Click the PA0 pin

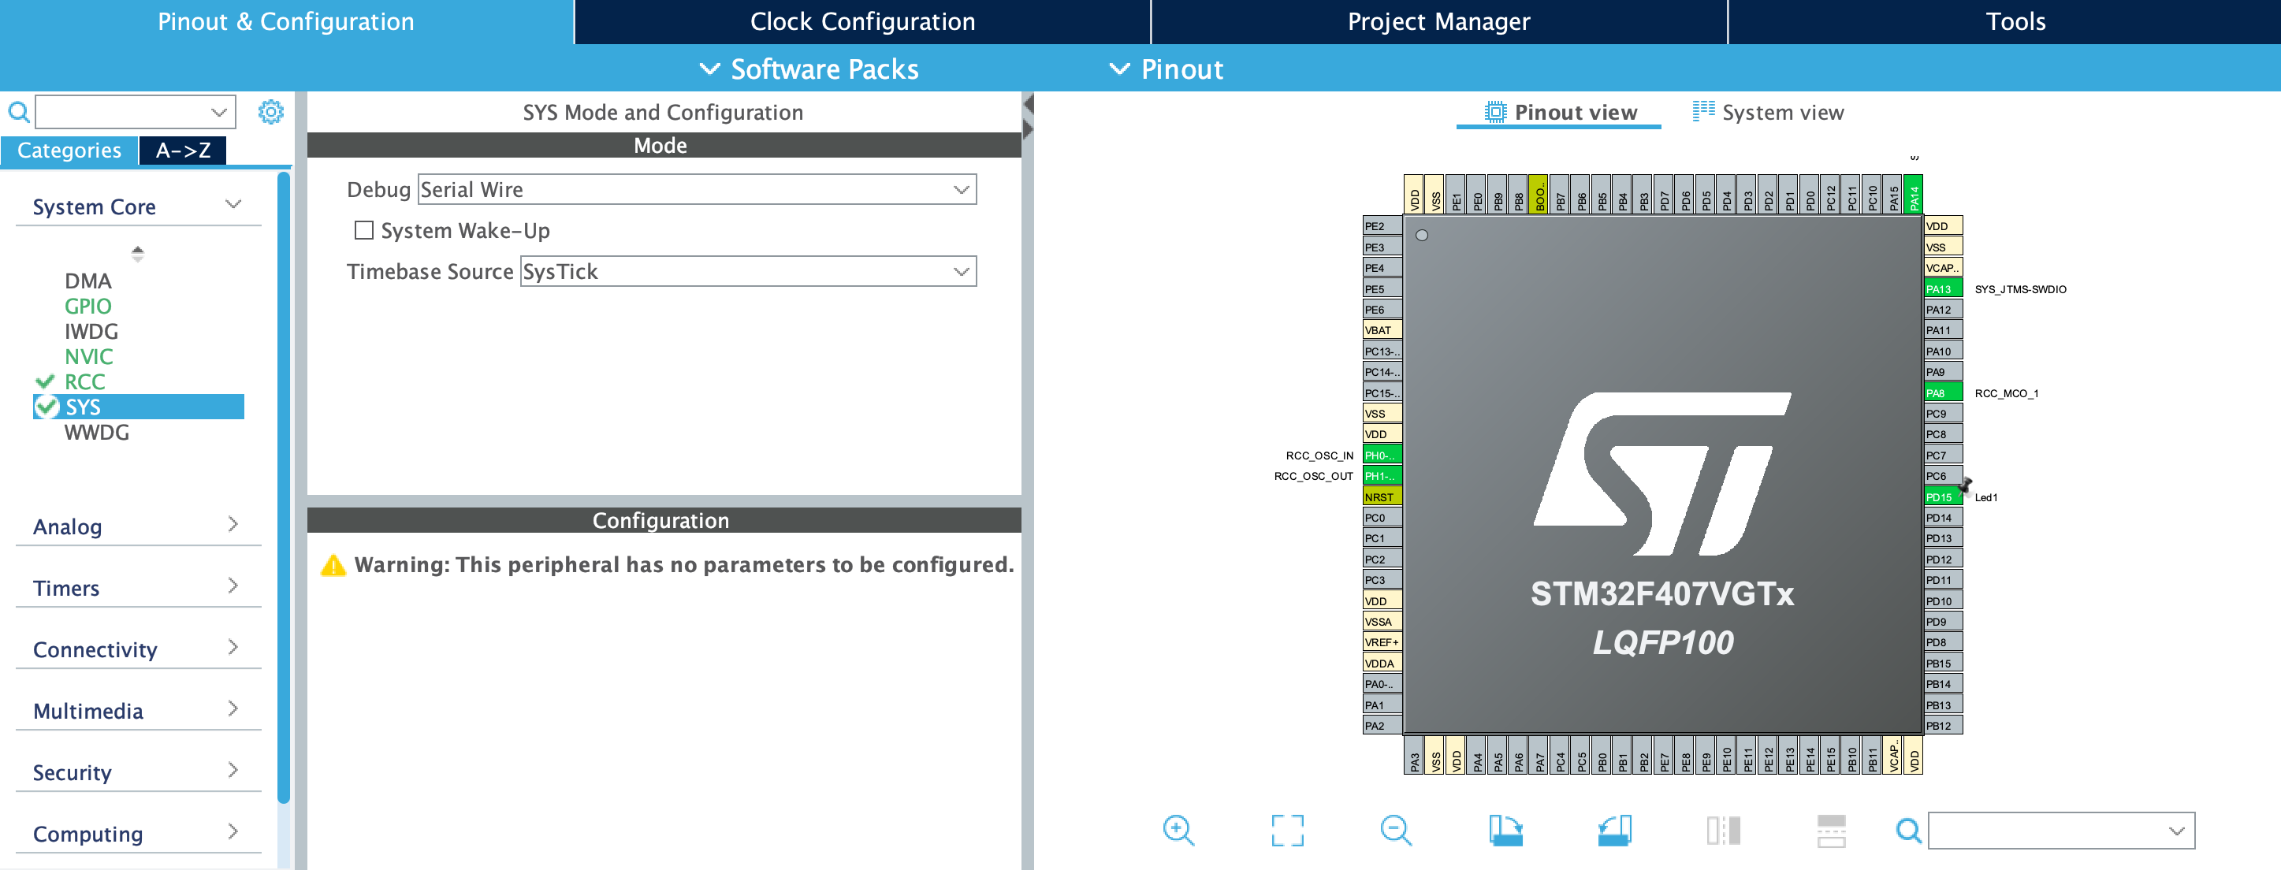[1382, 684]
